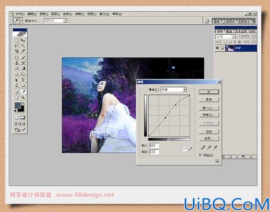
Task: Click the background color swatch
Action: pyautogui.click(x=22, y=109)
